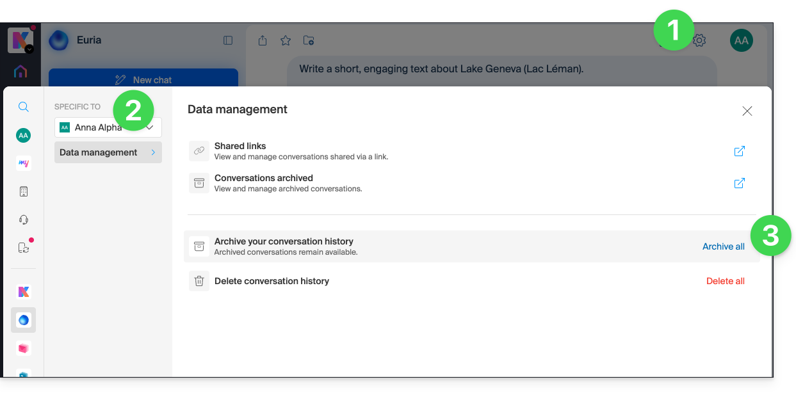Close the Data management dialog
Viewport: 796px width, 400px height.
[x=747, y=111]
